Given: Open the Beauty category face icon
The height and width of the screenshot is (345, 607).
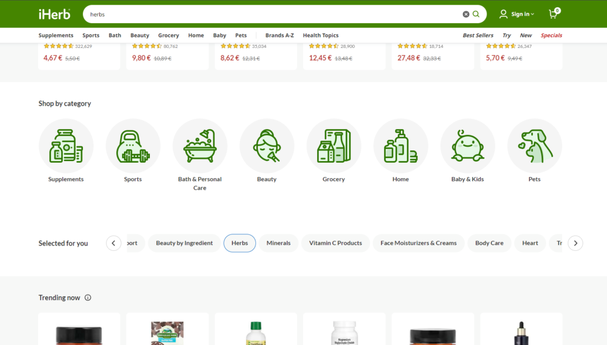Looking at the screenshot, I should pyautogui.click(x=267, y=146).
